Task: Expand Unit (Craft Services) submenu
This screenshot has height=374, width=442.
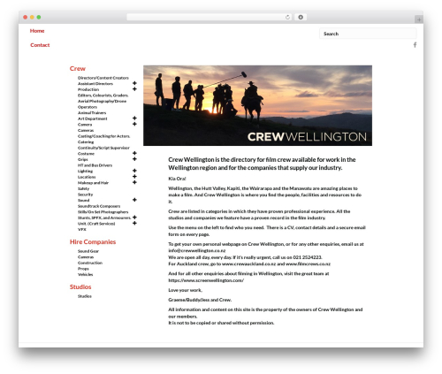Action: pos(134,223)
